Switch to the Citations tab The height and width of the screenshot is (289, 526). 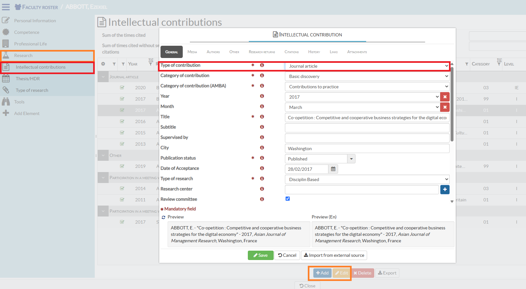[291, 52]
